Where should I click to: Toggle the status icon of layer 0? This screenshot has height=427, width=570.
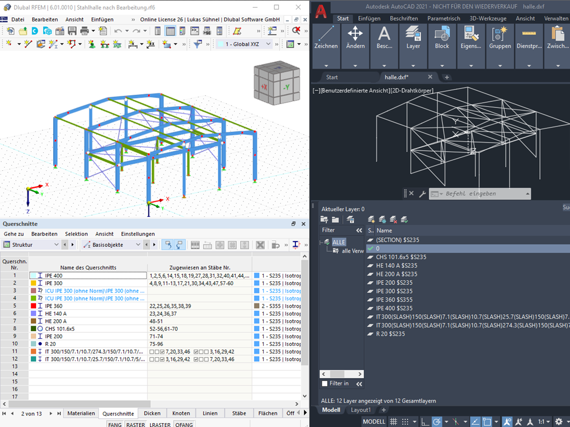click(371, 248)
